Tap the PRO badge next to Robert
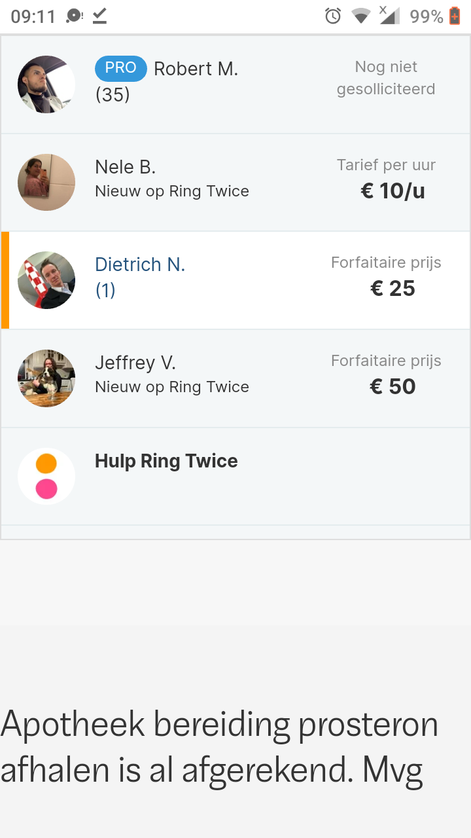Image resolution: width=471 pixels, height=838 pixels. tap(121, 68)
